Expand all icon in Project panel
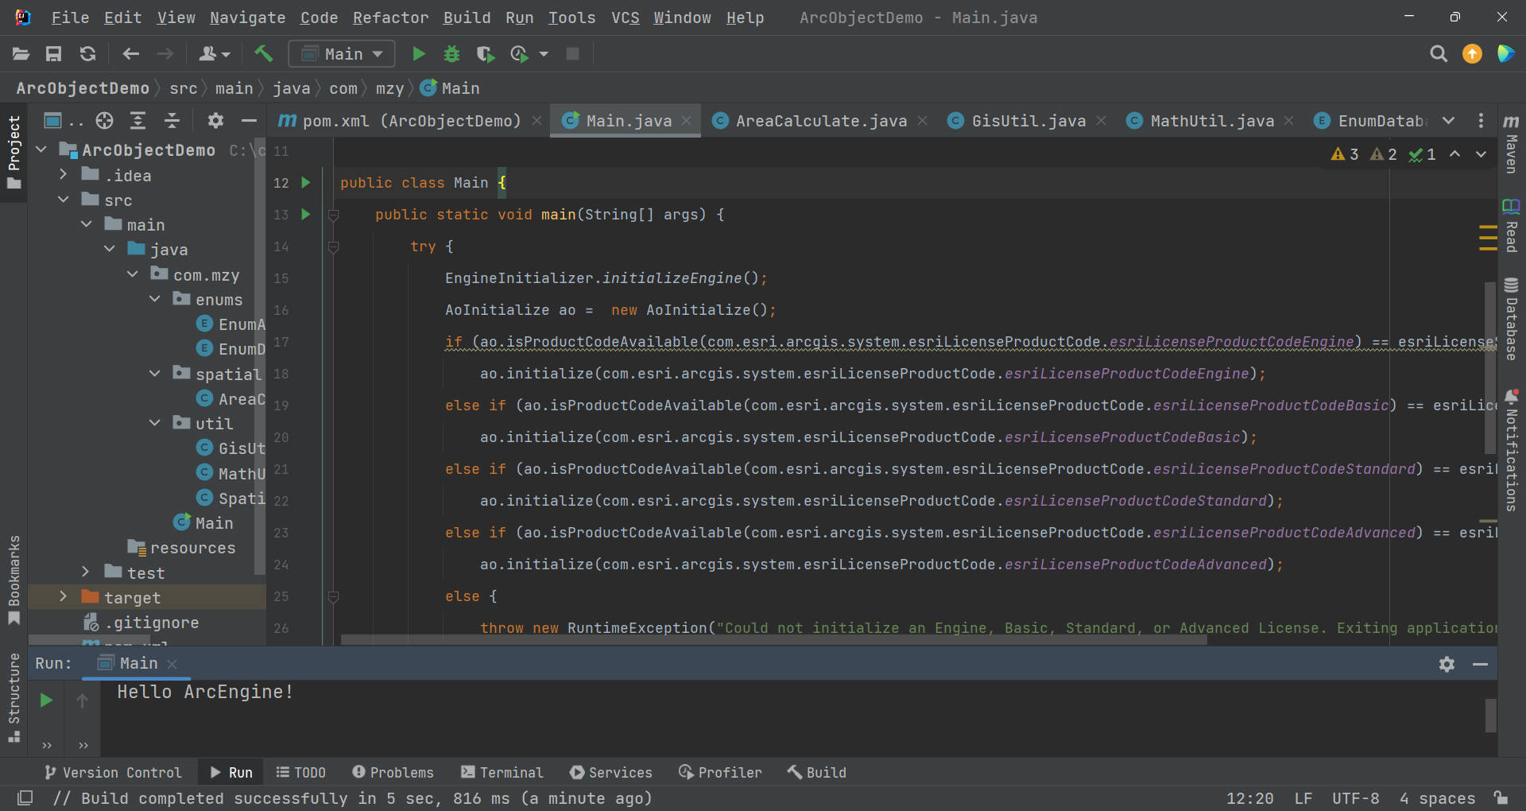Image resolution: width=1526 pixels, height=811 pixels. click(138, 121)
